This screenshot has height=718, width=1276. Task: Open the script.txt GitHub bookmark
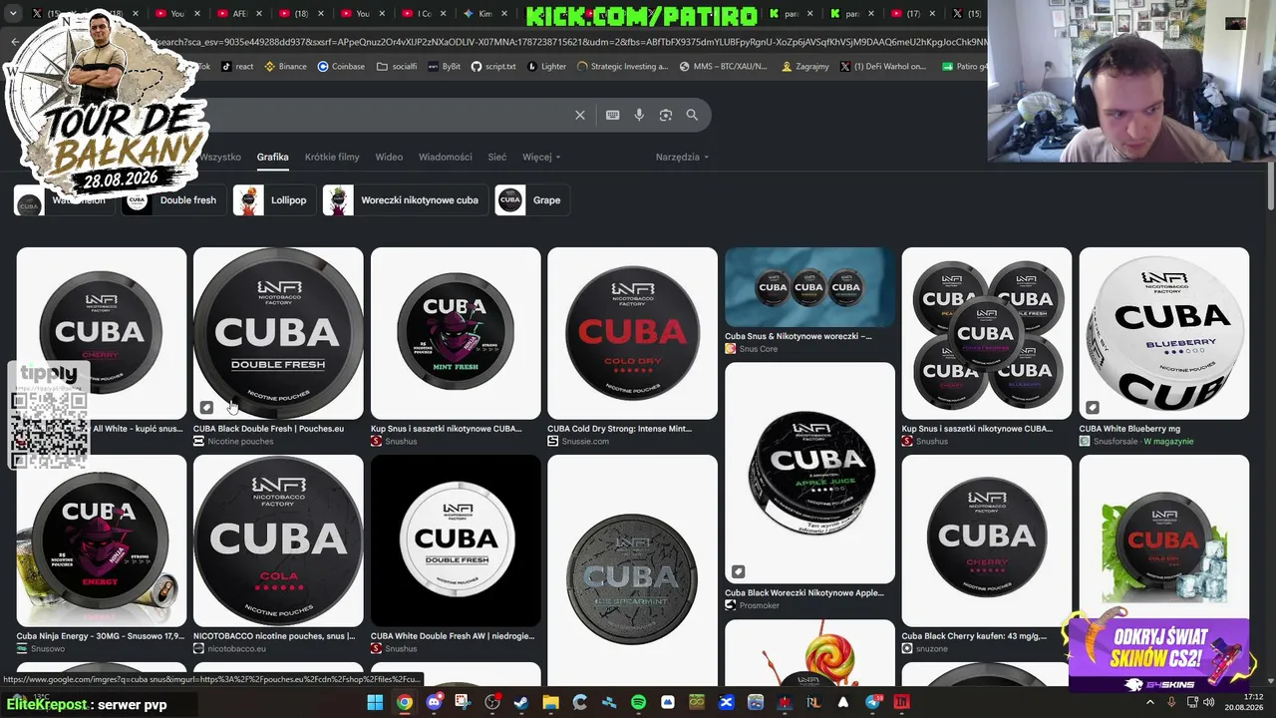[x=493, y=67]
